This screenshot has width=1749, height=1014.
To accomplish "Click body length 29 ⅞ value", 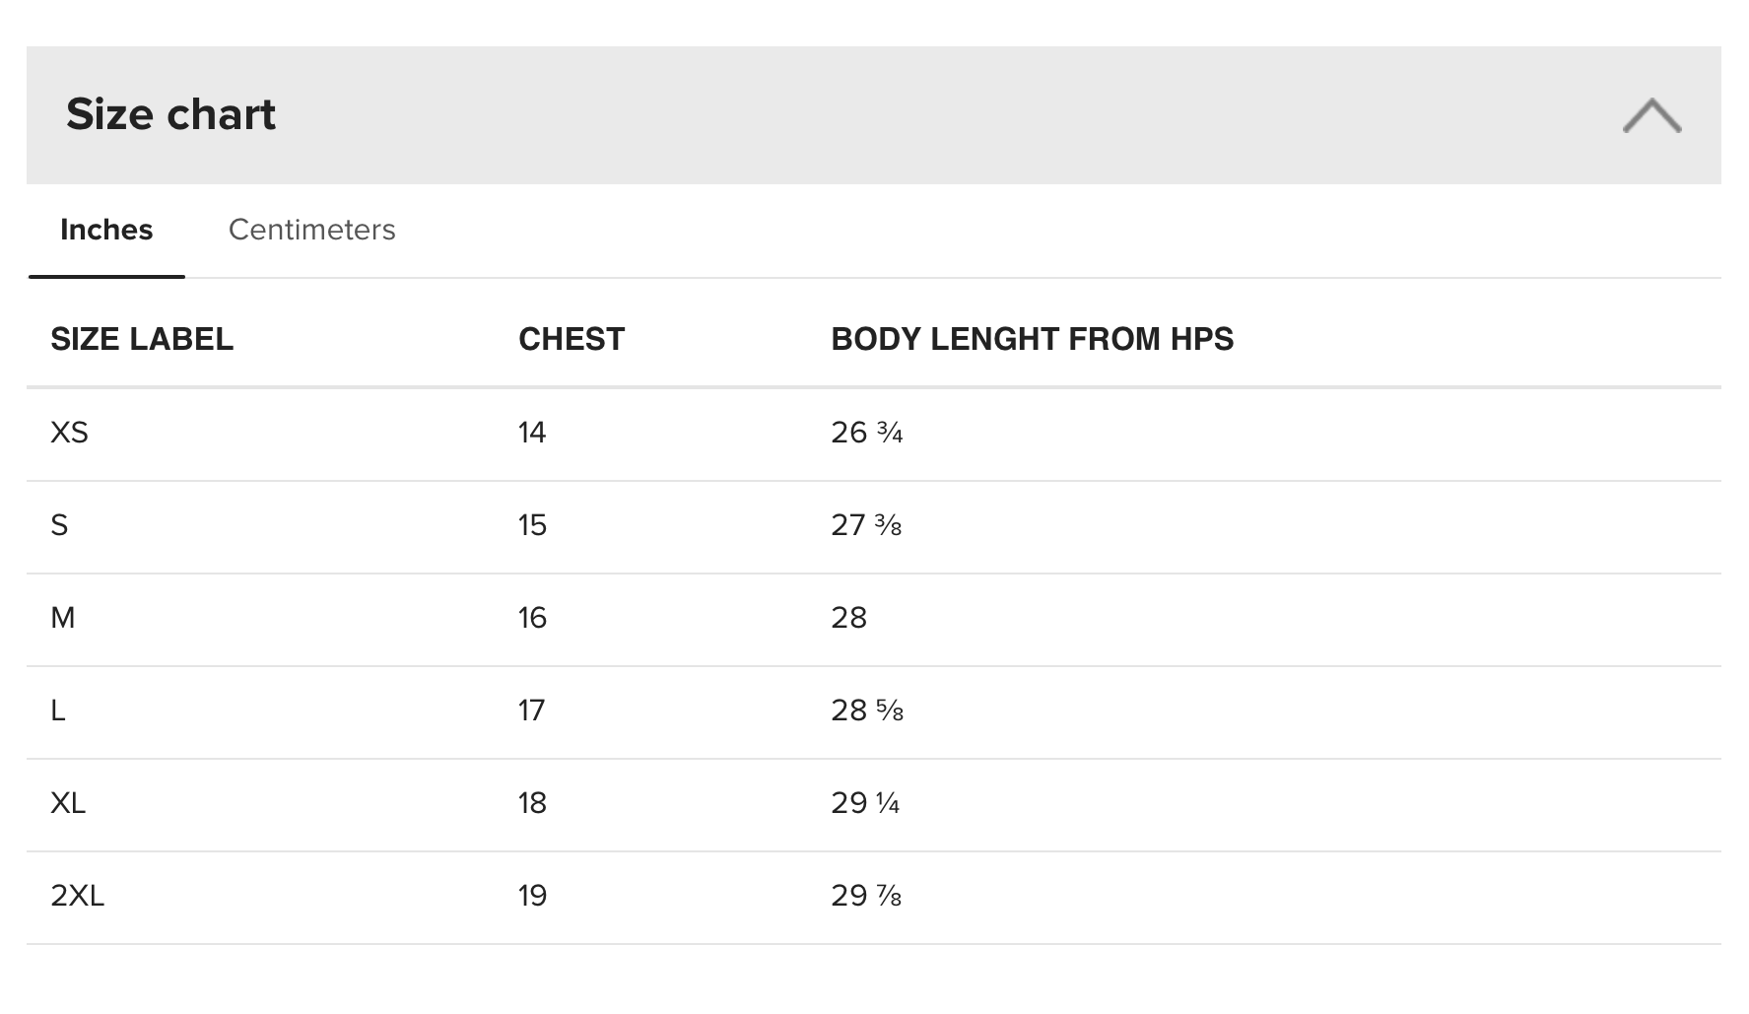I will pyautogui.click(x=866, y=896).
